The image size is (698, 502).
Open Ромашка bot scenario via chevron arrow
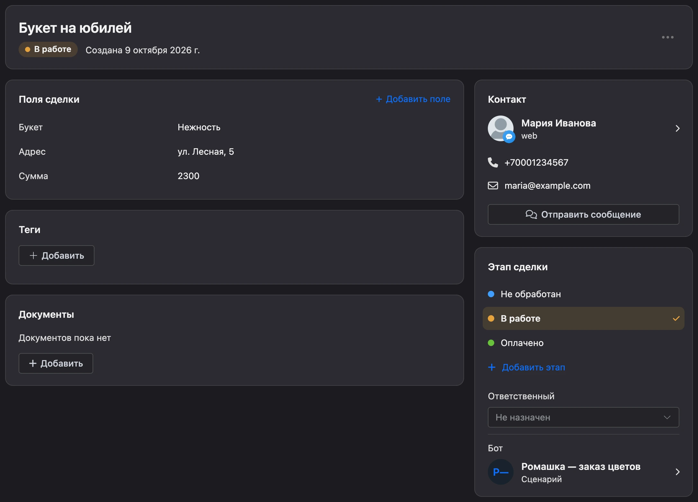[x=677, y=472]
